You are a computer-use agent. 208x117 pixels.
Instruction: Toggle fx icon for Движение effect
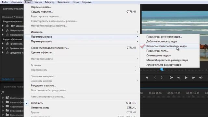(x=7, y=26)
